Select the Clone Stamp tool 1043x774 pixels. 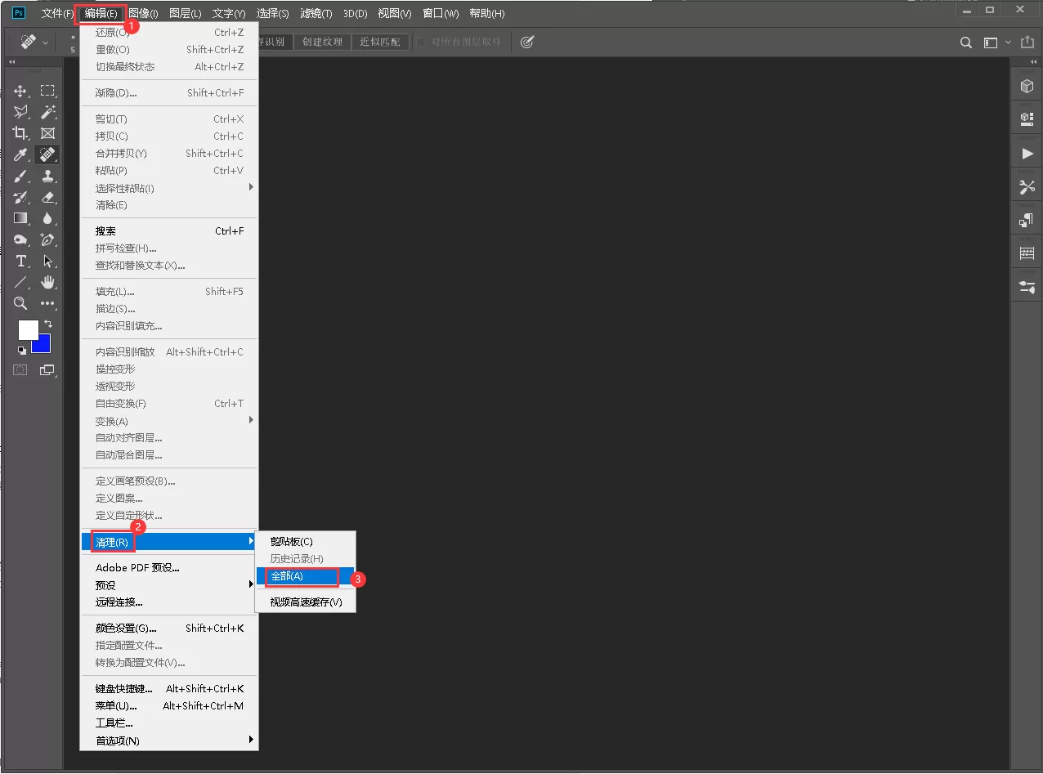tap(48, 176)
